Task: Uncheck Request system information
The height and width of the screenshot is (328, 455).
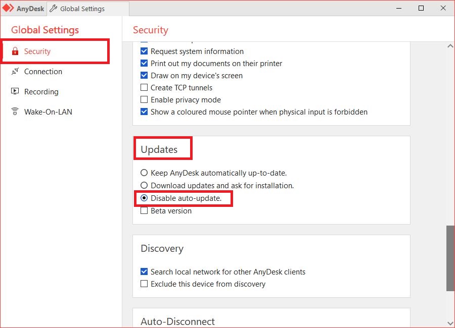Action: (144, 51)
